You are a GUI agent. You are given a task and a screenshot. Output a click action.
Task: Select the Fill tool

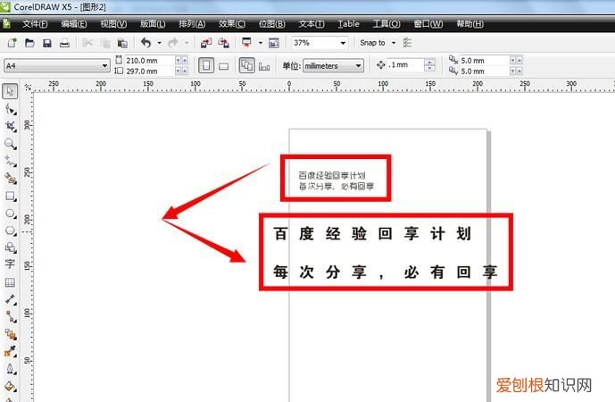[x=10, y=386]
